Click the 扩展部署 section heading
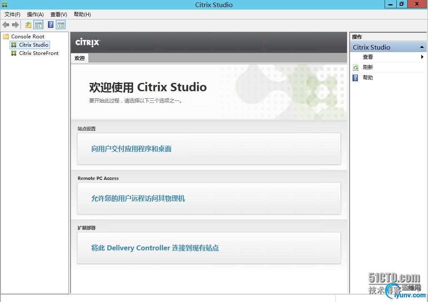 click(86, 228)
